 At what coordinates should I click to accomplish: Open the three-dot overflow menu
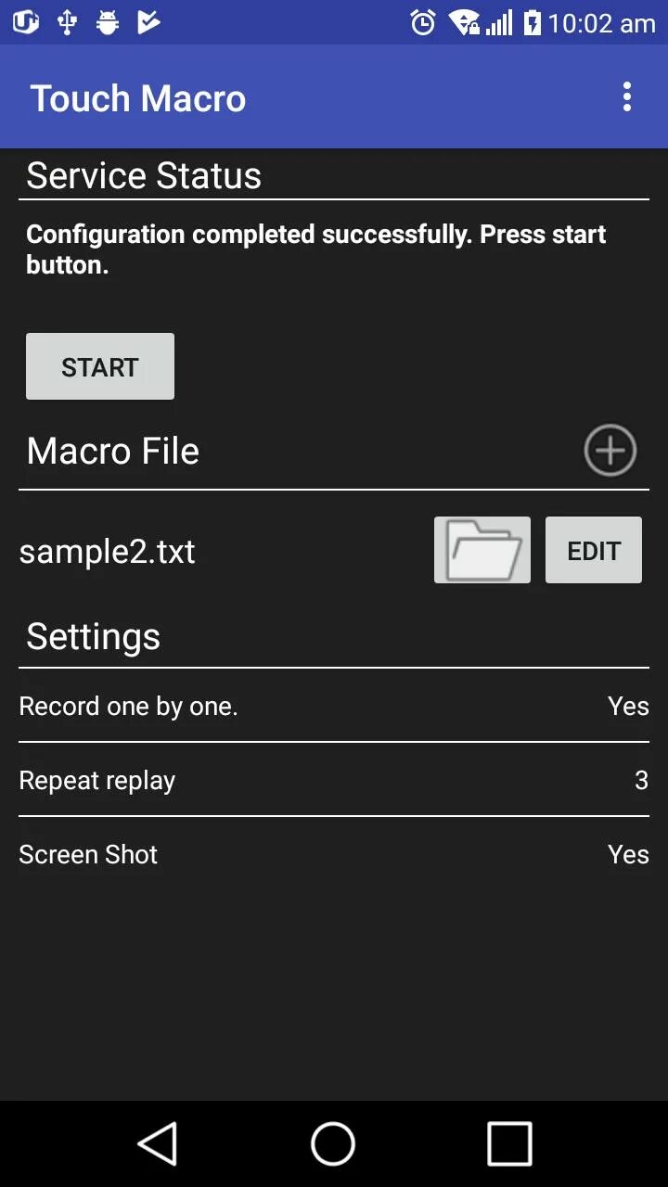[627, 97]
